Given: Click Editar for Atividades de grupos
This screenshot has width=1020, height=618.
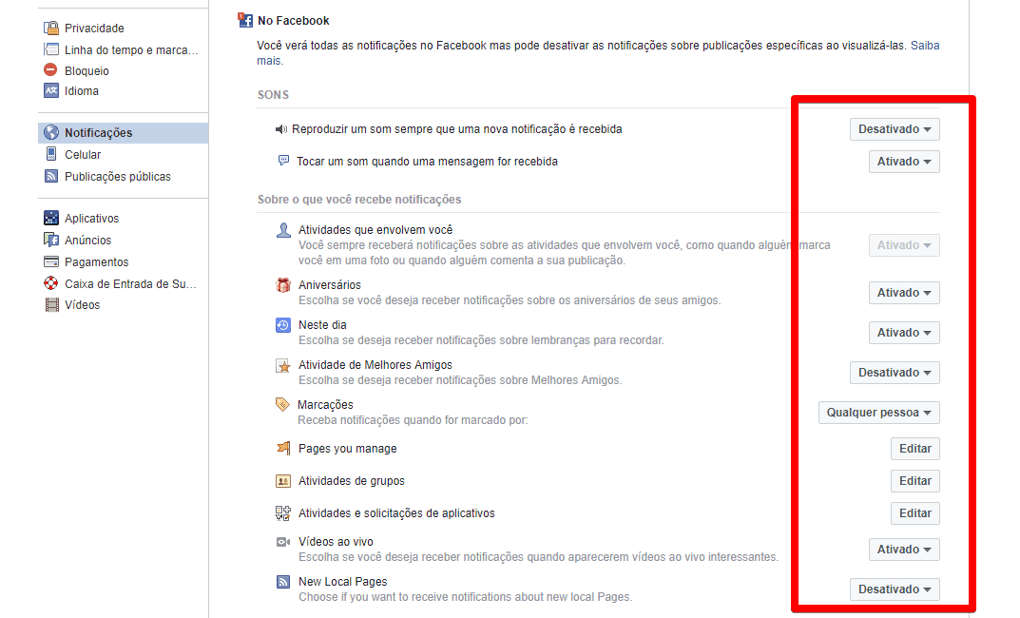Looking at the screenshot, I should coord(915,481).
